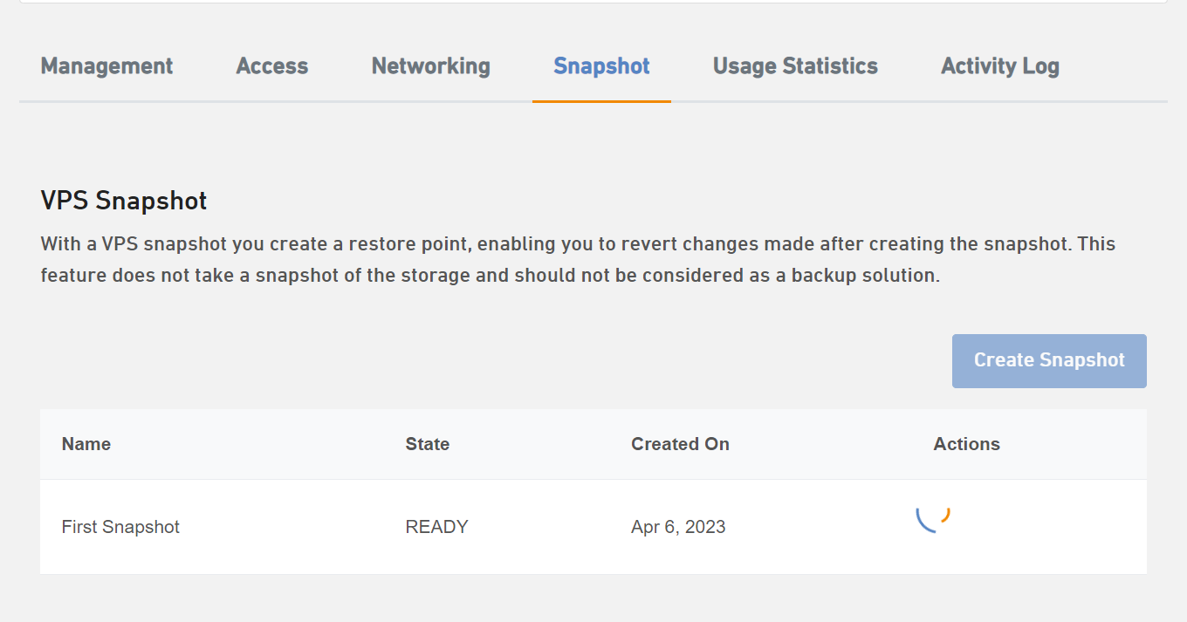The height and width of the screenshot is (622, 1187).
Task: Click the READY state label
Action: tap(436, 527)
